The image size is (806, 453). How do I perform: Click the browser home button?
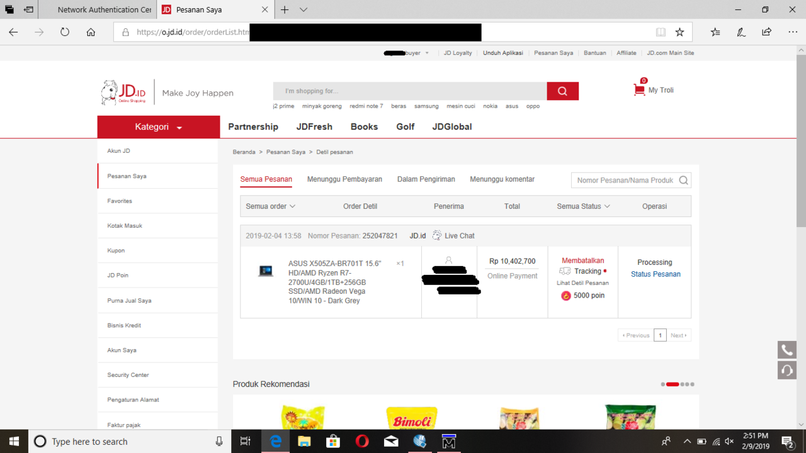tap(91, 32)
